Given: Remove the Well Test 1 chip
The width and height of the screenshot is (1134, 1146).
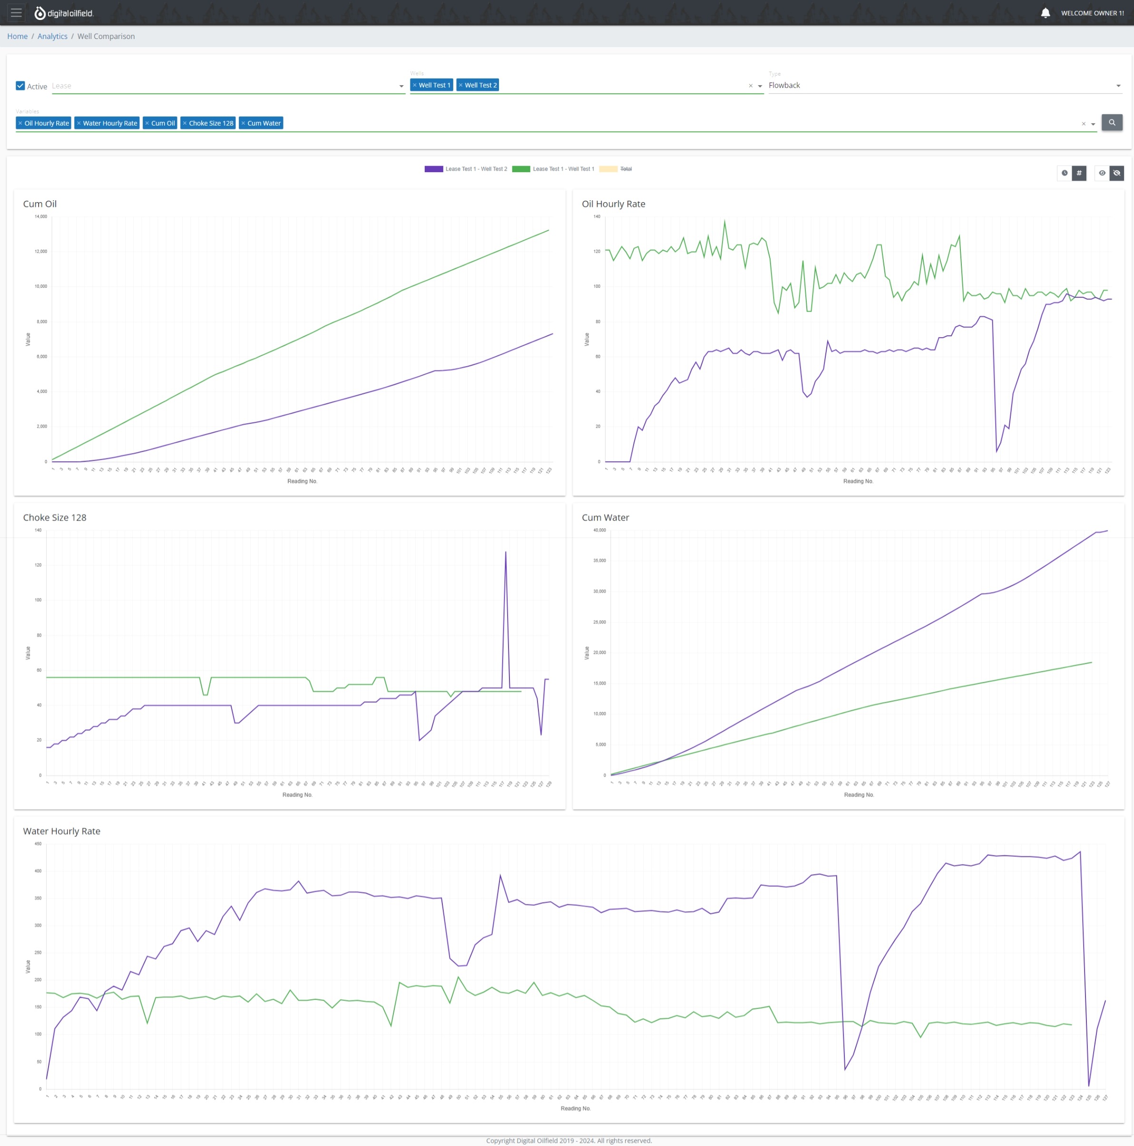Looking at the screenshot, I should [415, 86].
